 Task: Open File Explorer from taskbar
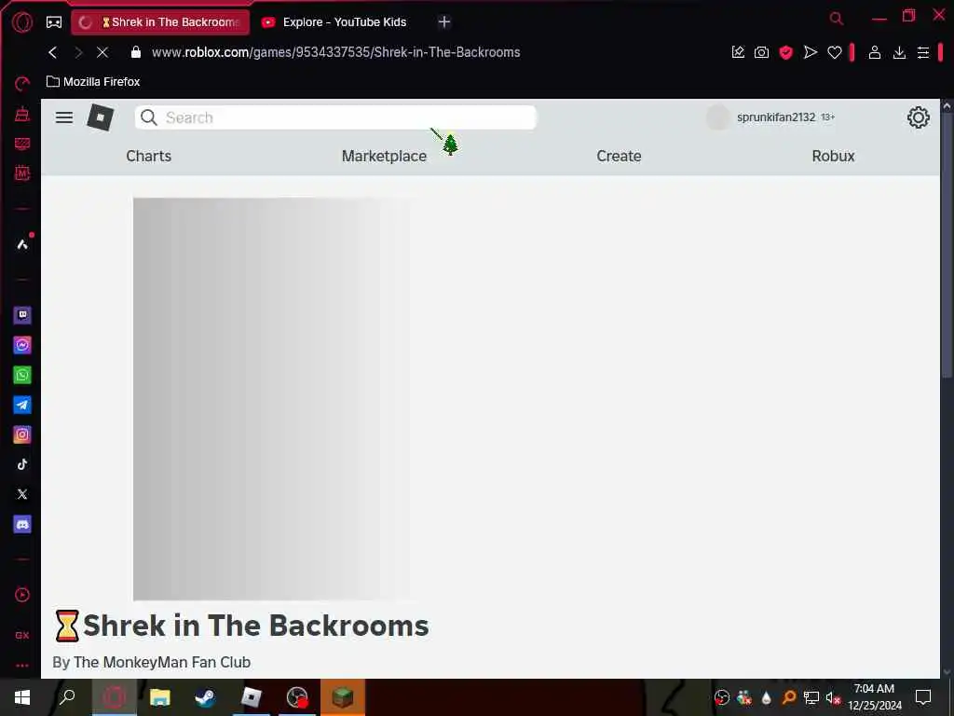click(x=160, y=697)
